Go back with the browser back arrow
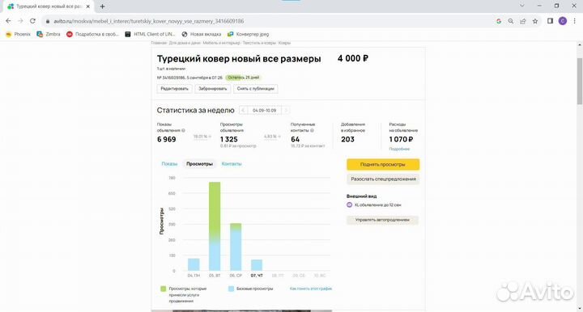583x312 pixels. pos(8,21)
